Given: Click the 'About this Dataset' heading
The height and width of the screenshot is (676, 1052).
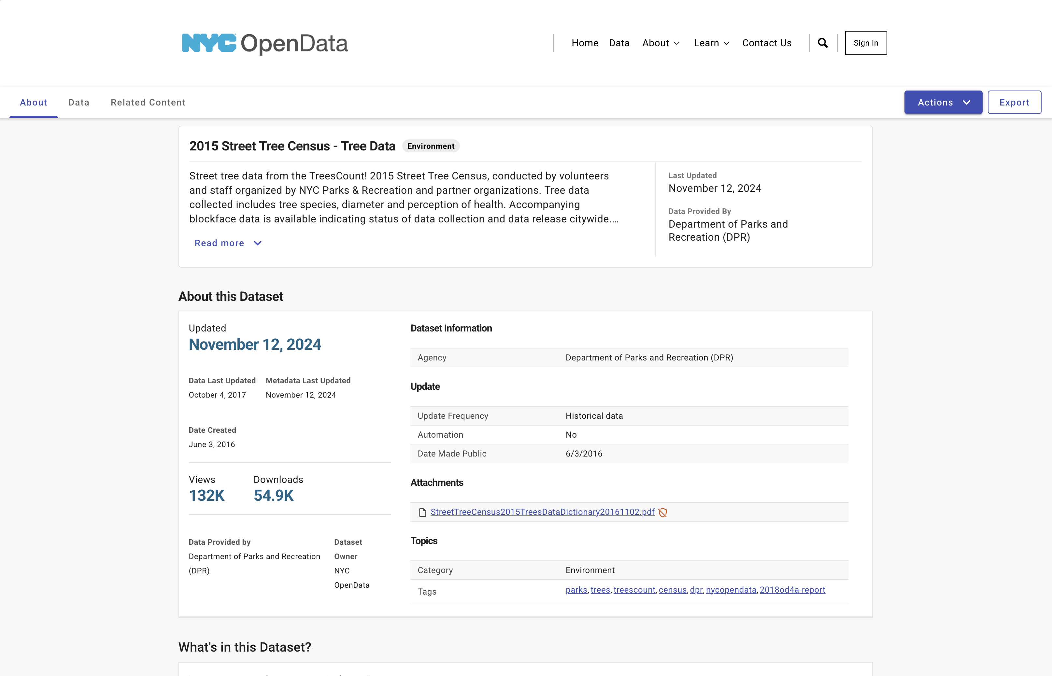Looking at the screenshot, I should click(231, 297).
